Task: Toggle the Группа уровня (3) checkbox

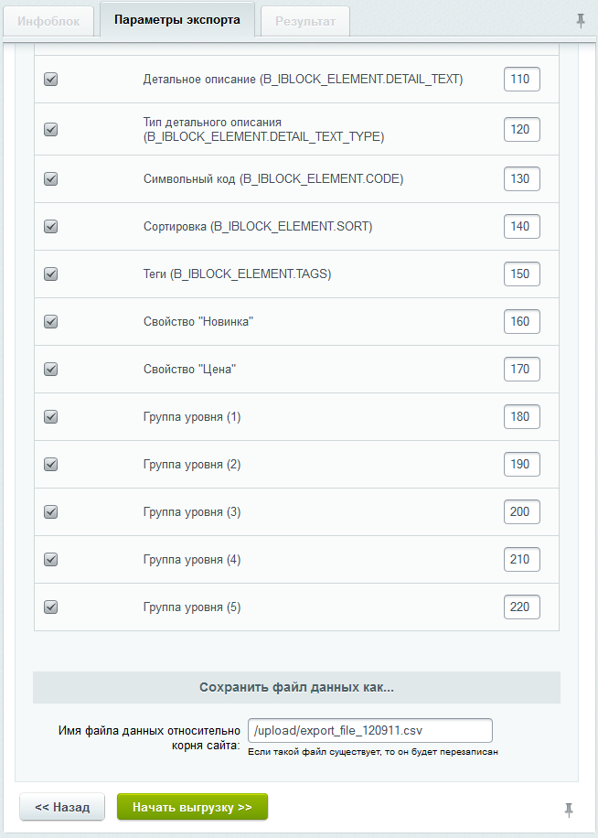Action: 51,511
